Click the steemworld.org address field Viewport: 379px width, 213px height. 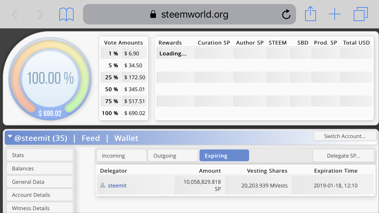pos(189,14)
